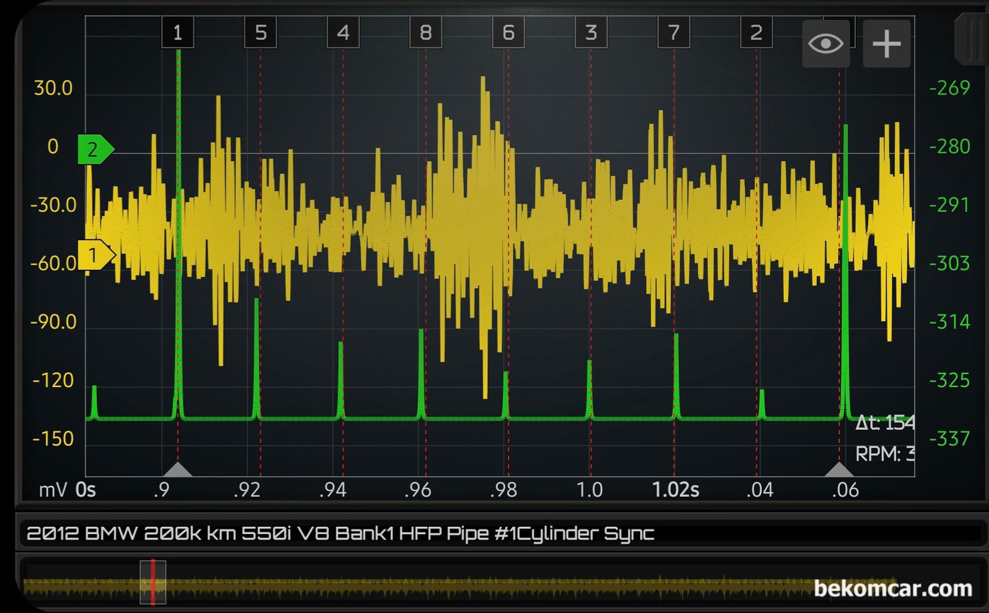Click the RPM readout

(884, 455)
